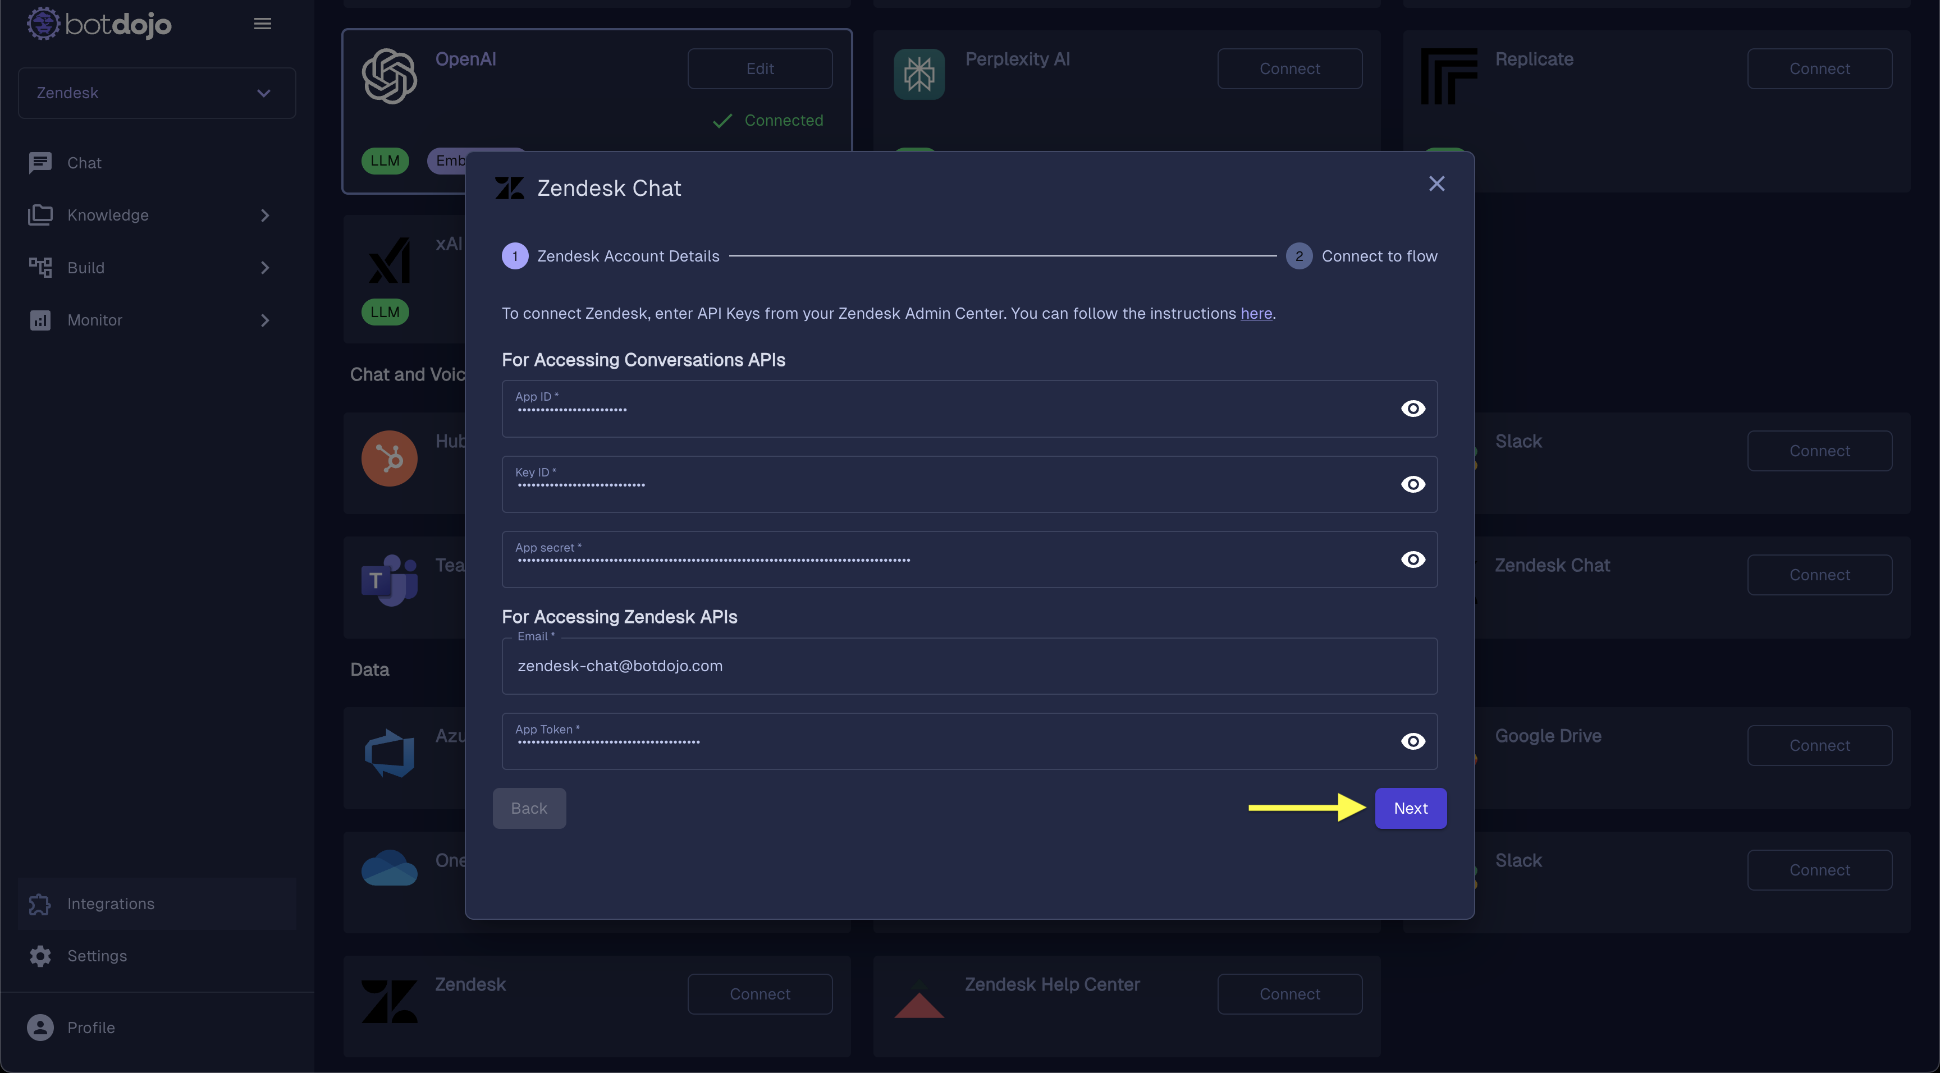
Task: Click the Connected status on OpenAI
Action: [x=767, y=121]
